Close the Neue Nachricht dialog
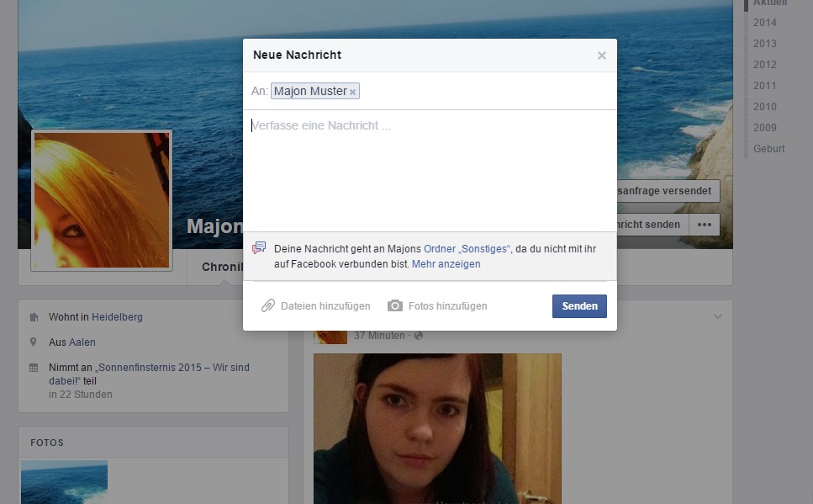Viewport: 813px width, 504px height. [x=601, y=56]
